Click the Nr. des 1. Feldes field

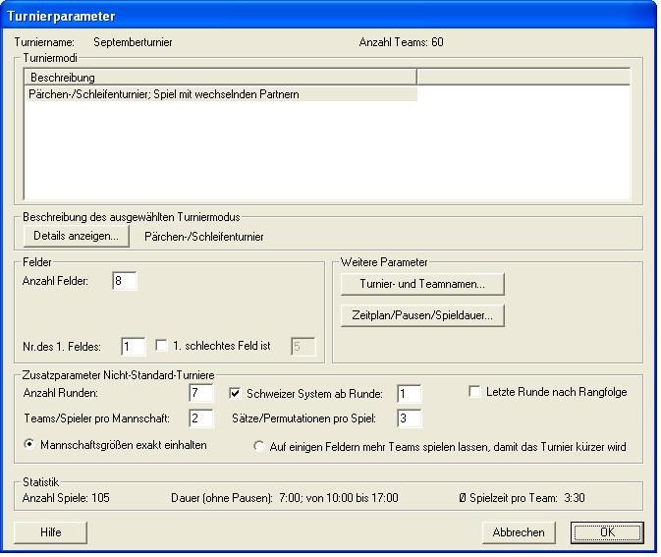point(133,346)
